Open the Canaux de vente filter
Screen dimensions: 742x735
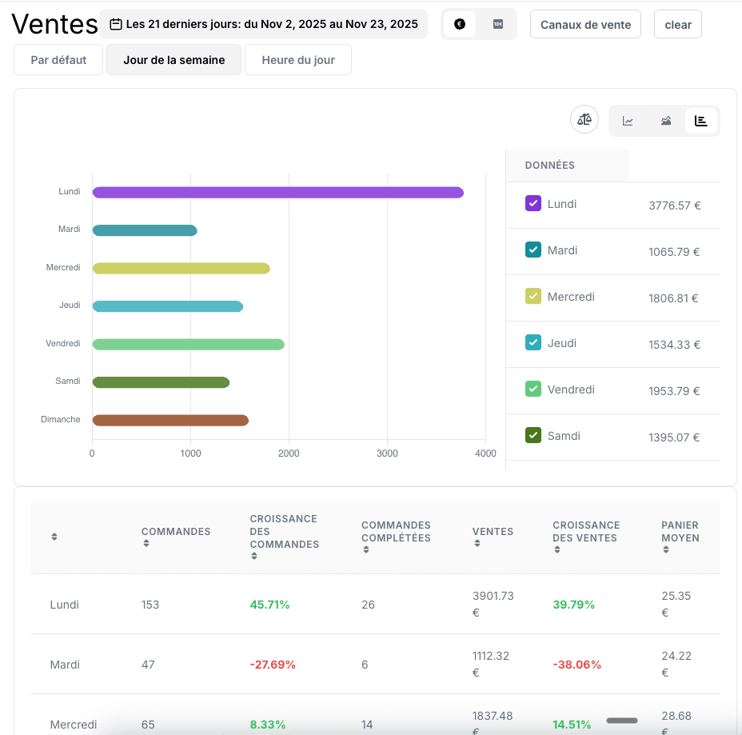coord(585,24)
